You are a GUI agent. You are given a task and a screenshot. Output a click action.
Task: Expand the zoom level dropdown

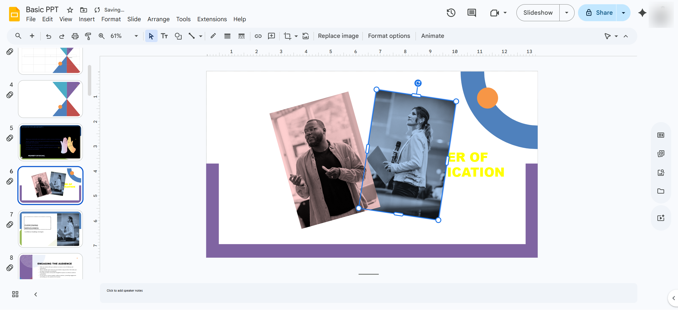click(x=136, y=36)
